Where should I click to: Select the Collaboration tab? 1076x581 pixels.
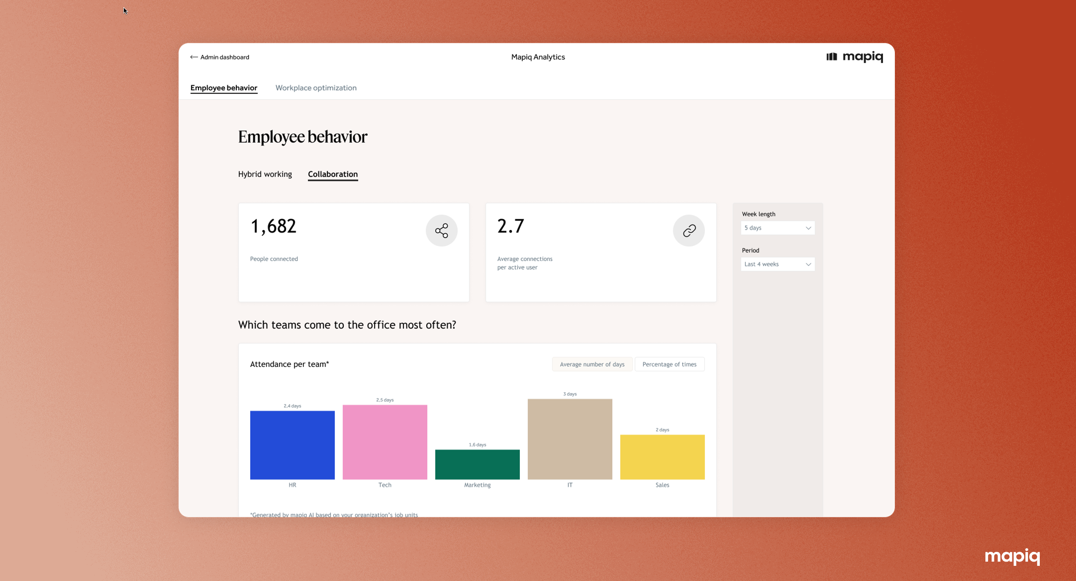(333, 174)
